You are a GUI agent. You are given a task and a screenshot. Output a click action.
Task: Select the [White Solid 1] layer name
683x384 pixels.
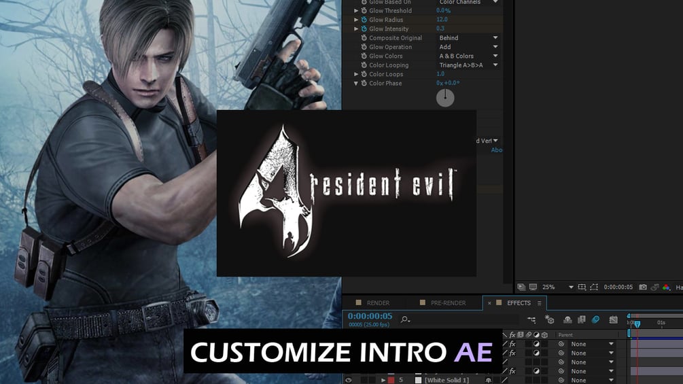(447, 380)
